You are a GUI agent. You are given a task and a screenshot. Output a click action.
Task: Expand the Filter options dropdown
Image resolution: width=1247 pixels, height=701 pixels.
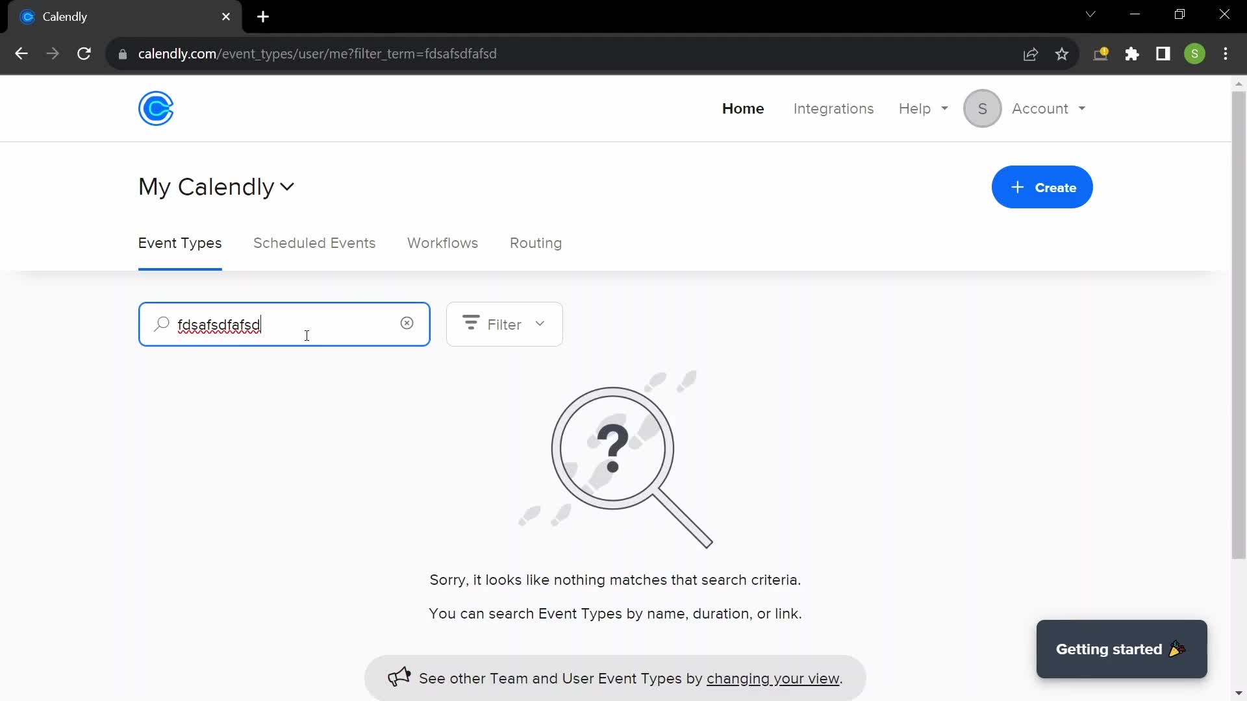pyautogui.click(x=503, y=323)
